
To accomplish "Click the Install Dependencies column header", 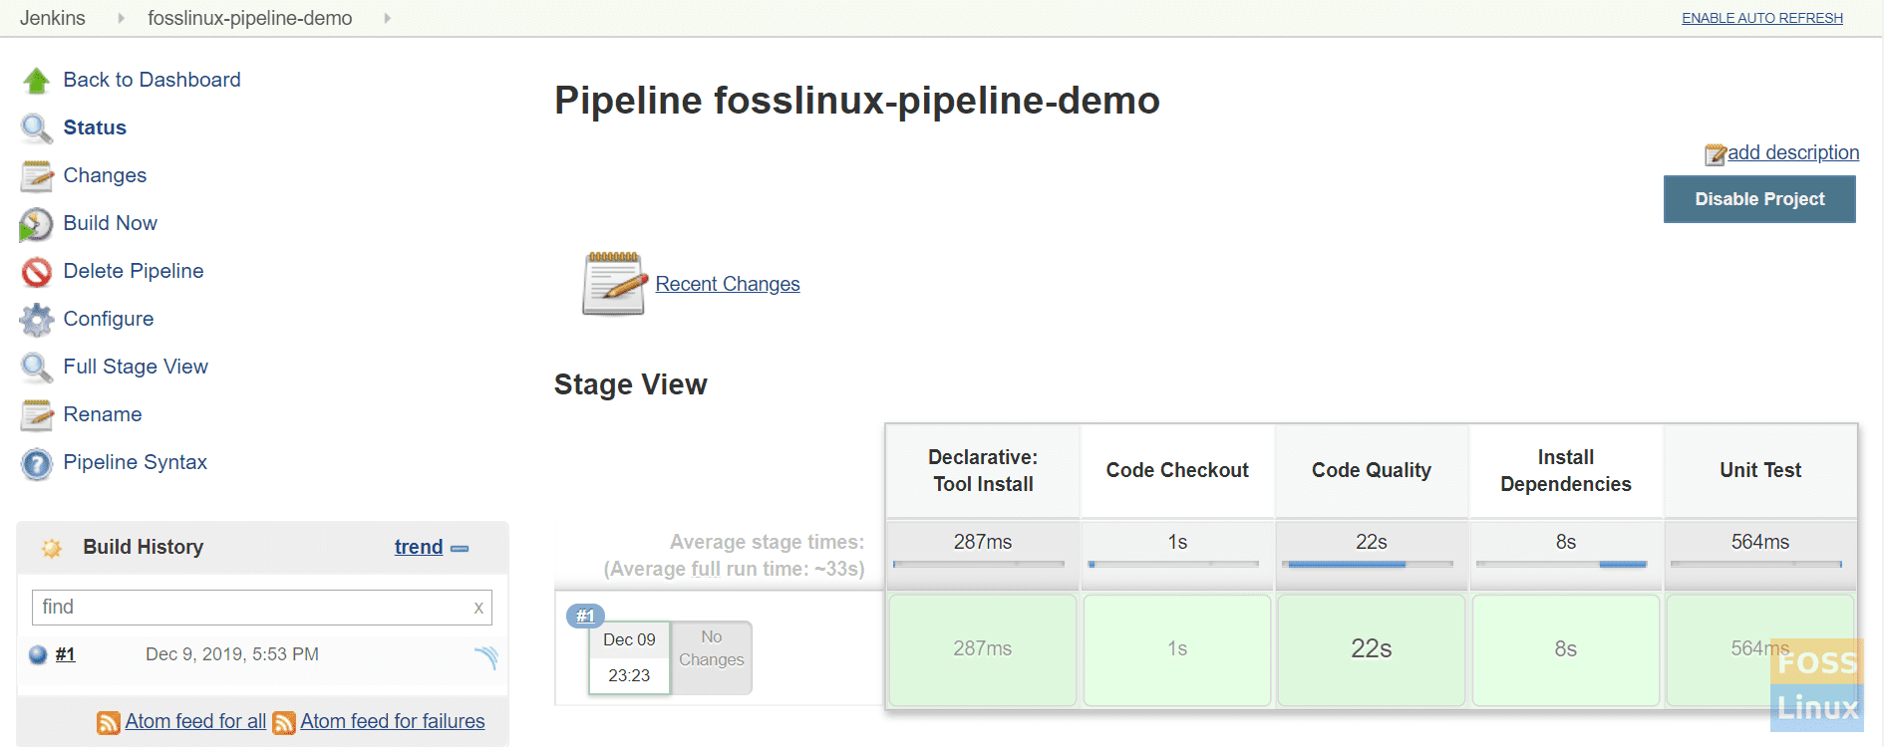I will point(1566,470).
